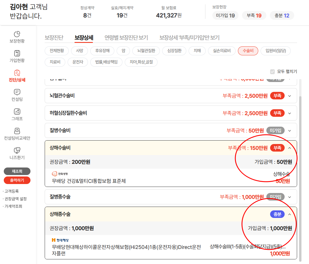Click the 컨설팅비교제안 sidebar icon
The image size is (309, 264).
pyautogui.click(x=17, y=131)
